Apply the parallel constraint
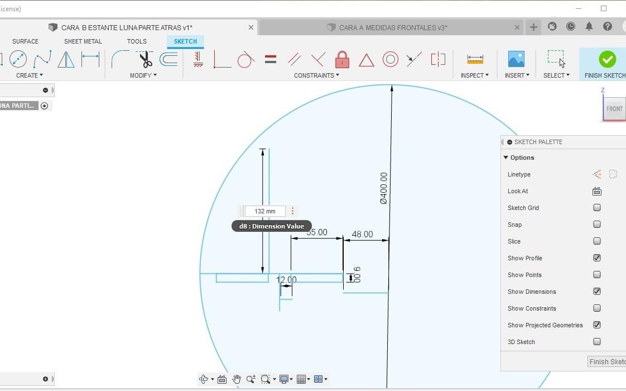This screenshot has height=391, width=626. point(294,59)
